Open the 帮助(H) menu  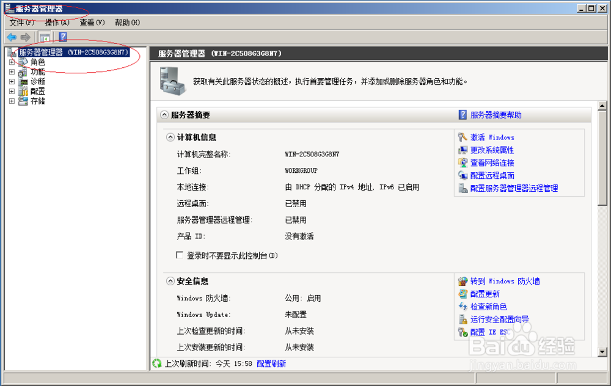[x=127, y=23]
